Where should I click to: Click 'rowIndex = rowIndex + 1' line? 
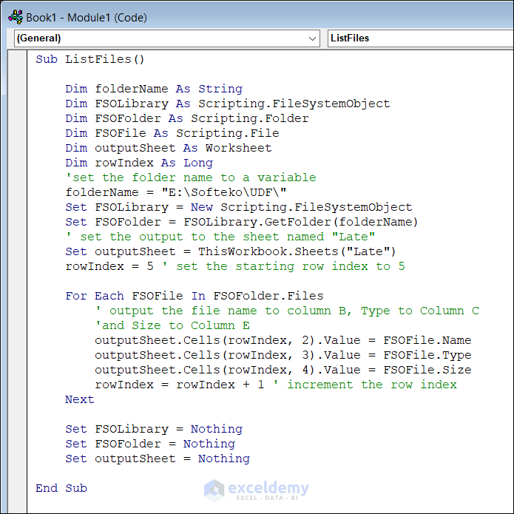(276, 385)
